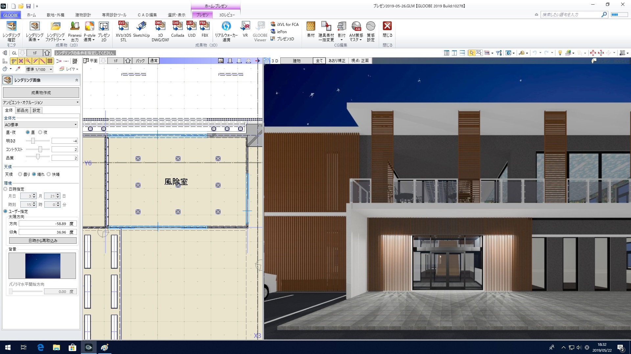Toggle あおり補正 in 3D view

pyautogui.click(x=337, y=61)
